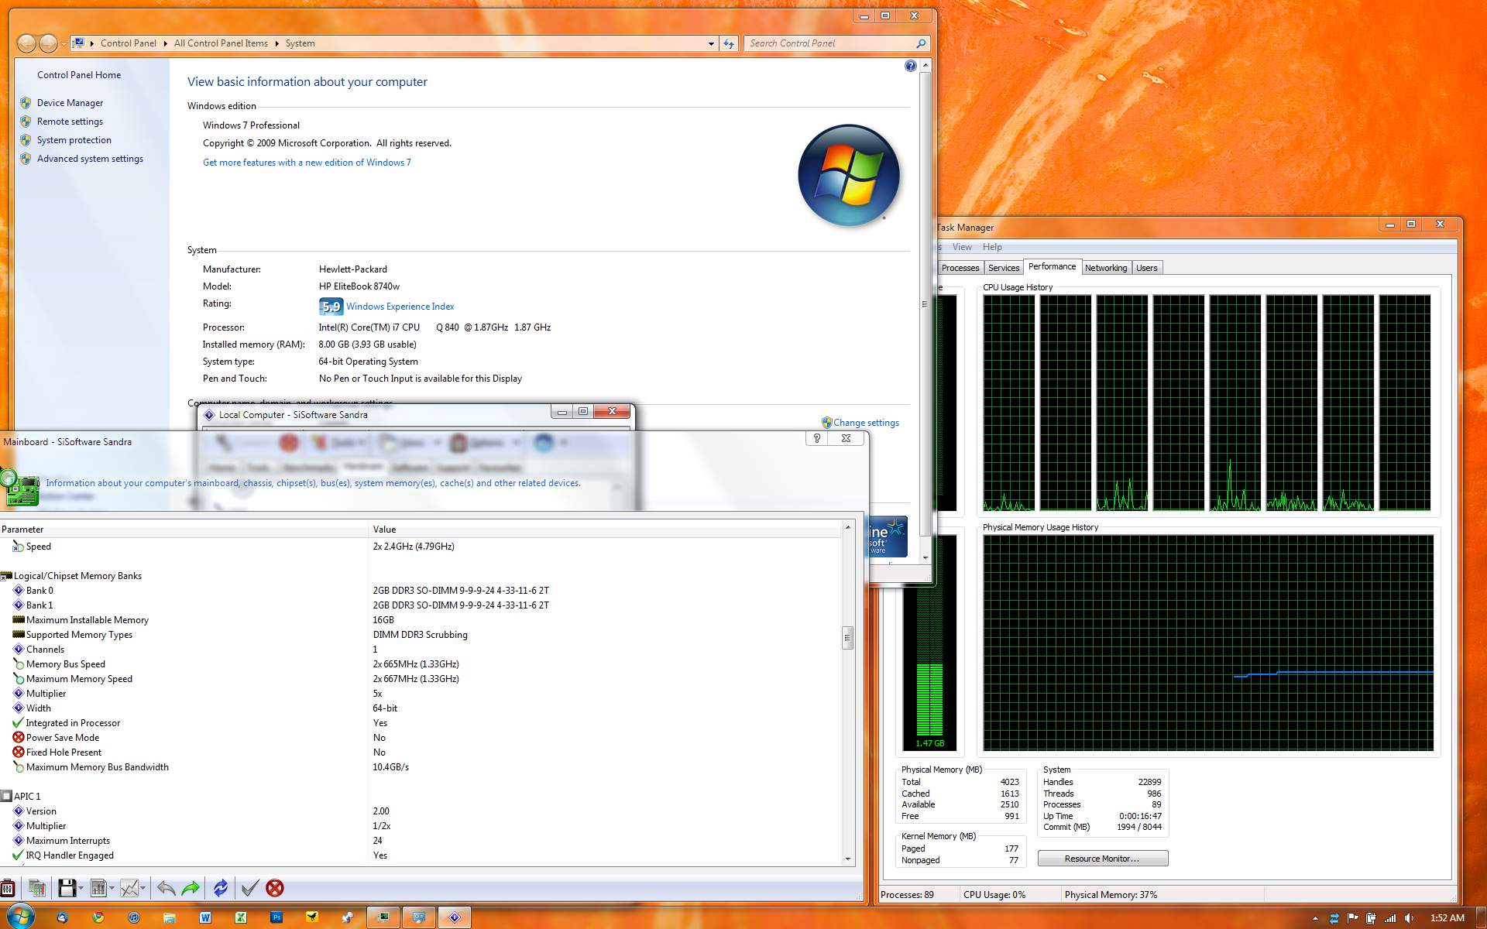This screenshot has width=1487, height=929.
Task: Click the grey back arrow in Sandra toolbar
Action: click(x=166, y=888)
